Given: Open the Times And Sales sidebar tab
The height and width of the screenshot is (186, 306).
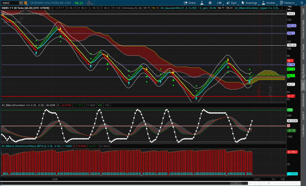Looking at the screenshot, I should 302,30.
